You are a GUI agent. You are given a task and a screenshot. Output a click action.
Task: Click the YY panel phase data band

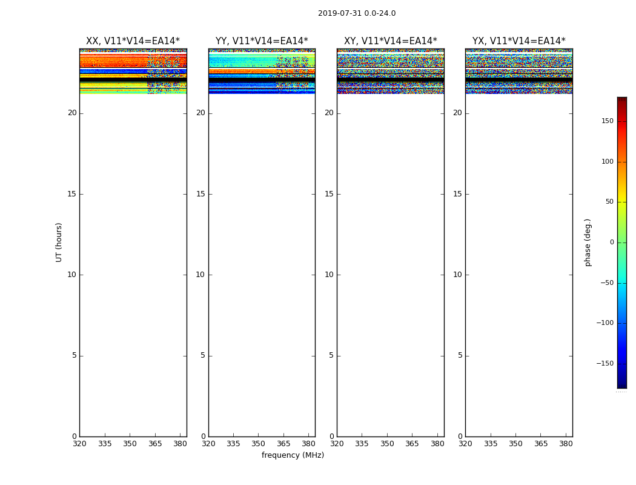(262, 72)
